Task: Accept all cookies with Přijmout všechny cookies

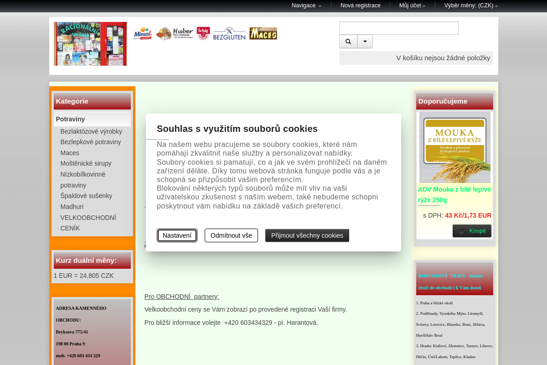Action: click(x=307, y=235)
